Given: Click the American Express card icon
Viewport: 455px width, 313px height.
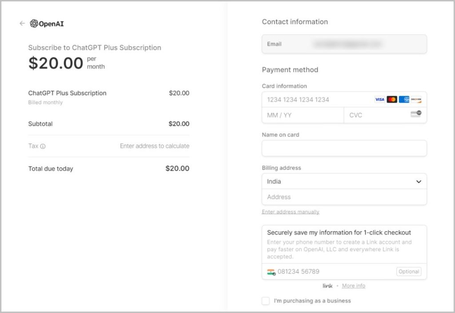Looking at the screenshot, I should (403, 99).
